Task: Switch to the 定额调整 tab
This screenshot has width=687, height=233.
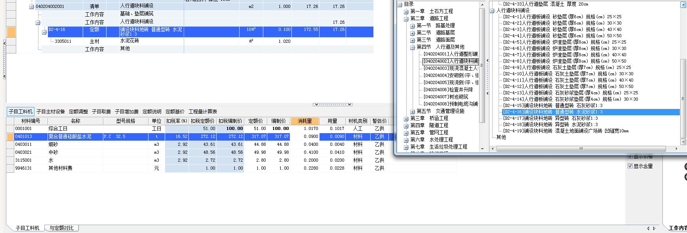Action: pyautogui.click(x=78, y=112)
